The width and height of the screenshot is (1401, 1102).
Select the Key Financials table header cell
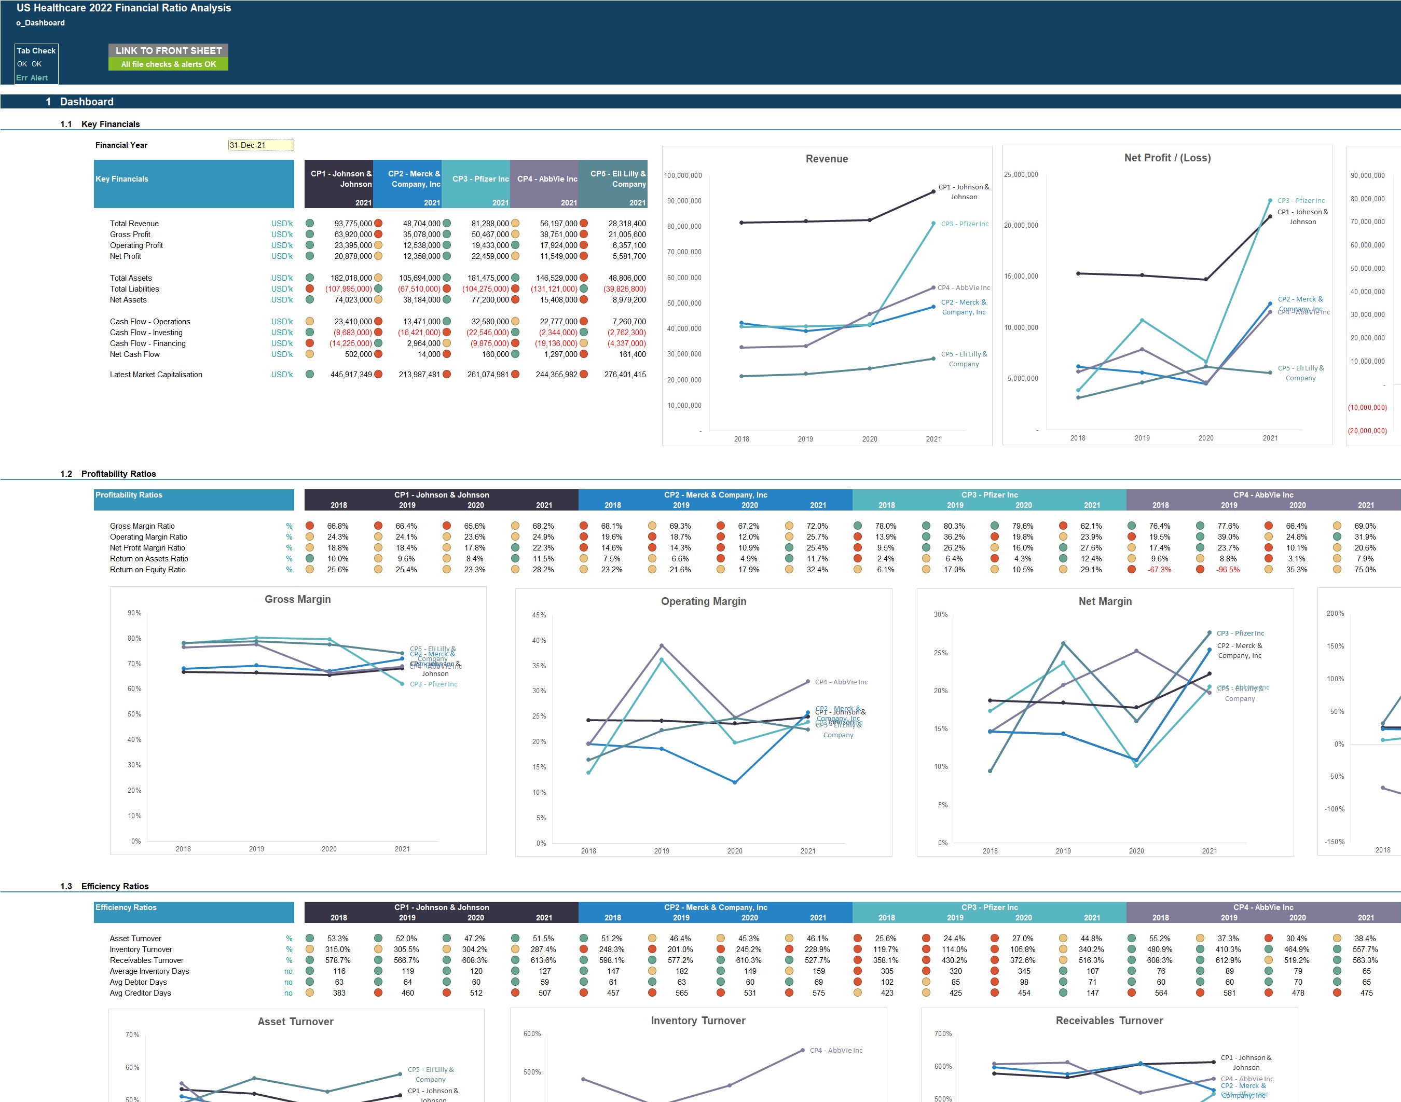(194, 184)
